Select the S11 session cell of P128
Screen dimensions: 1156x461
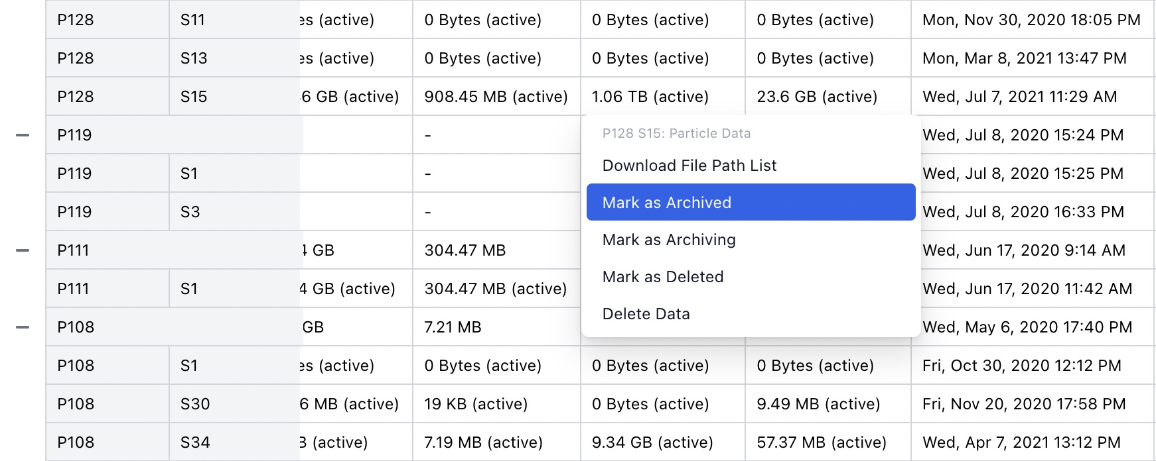click(x=192, y=20)
